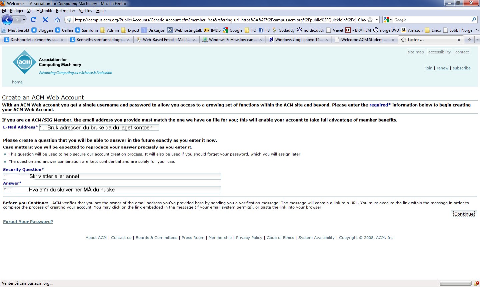480x287 pixels.
Task: Open the Rediger menu
Action: pyautogui.click(x=17, y=11)
